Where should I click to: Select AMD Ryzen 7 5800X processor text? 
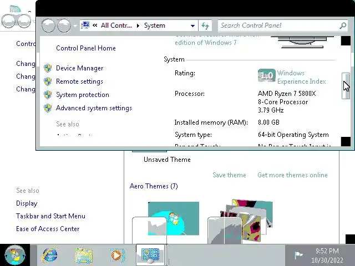tap(287, 102)
